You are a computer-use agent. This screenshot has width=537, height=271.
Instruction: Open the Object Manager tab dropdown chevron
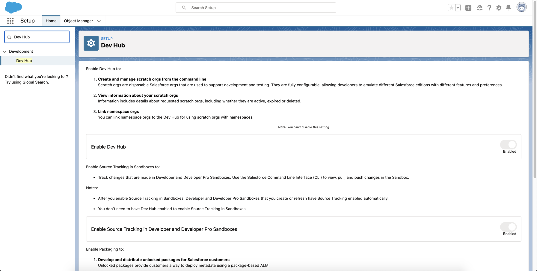(x=99, y=21)
